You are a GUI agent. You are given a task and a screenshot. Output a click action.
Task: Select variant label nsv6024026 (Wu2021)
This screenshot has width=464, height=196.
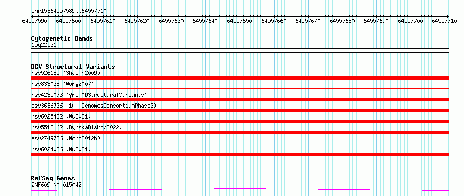coord(61,149)
